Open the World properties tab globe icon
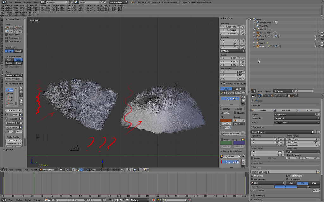 (x=269, y=96)
